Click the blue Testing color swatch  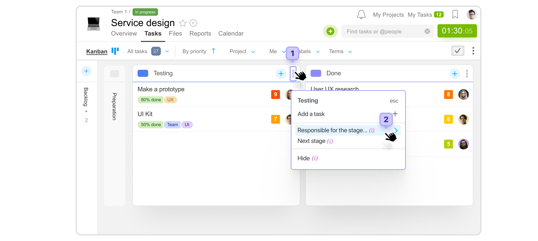point(143,73)
